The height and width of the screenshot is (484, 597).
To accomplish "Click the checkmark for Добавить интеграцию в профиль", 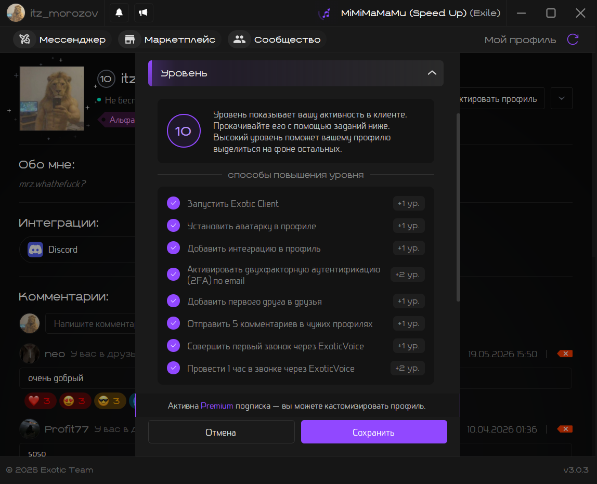I will tap(174, 248).
